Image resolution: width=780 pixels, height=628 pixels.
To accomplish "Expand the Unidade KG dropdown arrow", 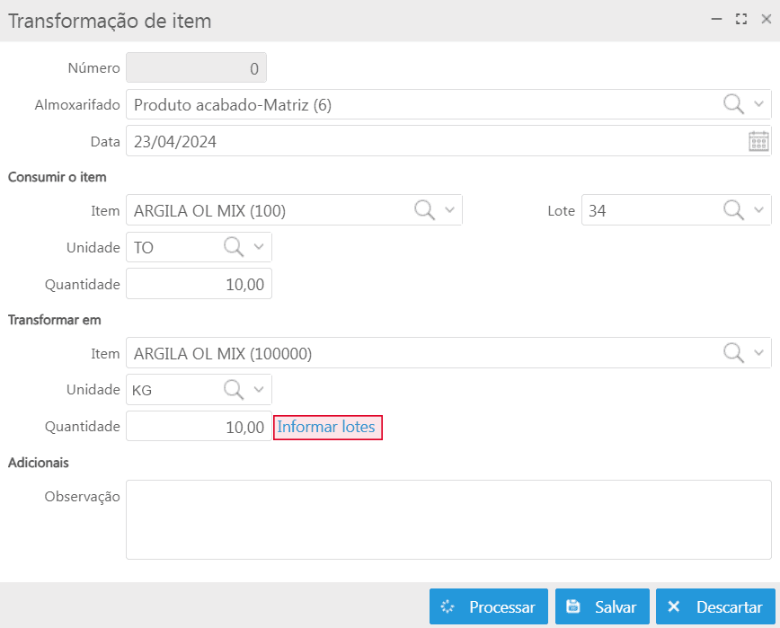I will point(259,390).
